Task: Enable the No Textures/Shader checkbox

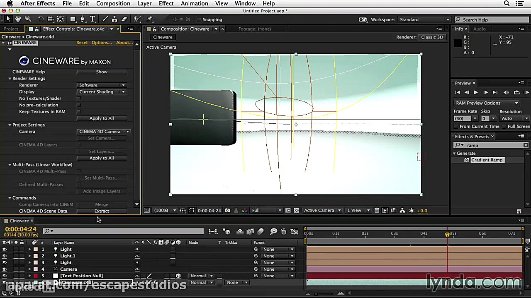Action: pyautogui.click(x=78, y=98)
